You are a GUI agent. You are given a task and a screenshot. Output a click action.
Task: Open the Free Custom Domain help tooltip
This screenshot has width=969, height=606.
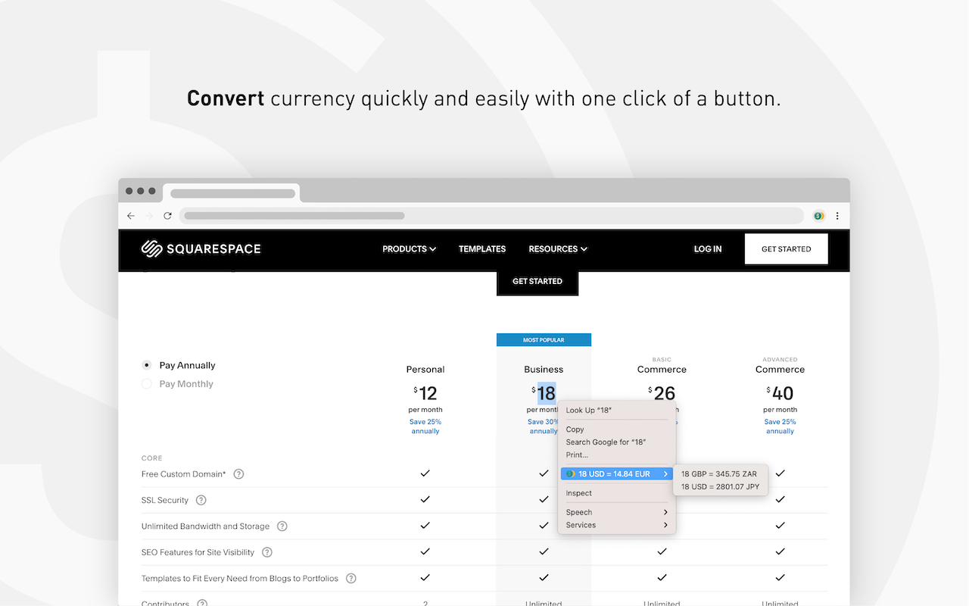238,473
